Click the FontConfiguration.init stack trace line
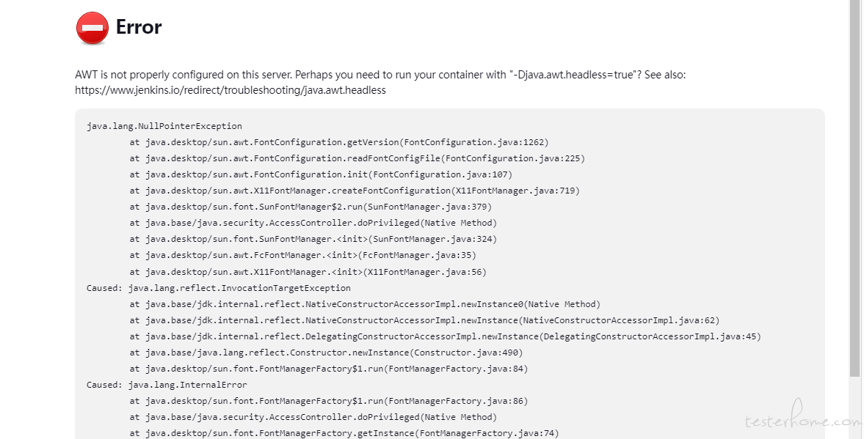 (321, 174)
